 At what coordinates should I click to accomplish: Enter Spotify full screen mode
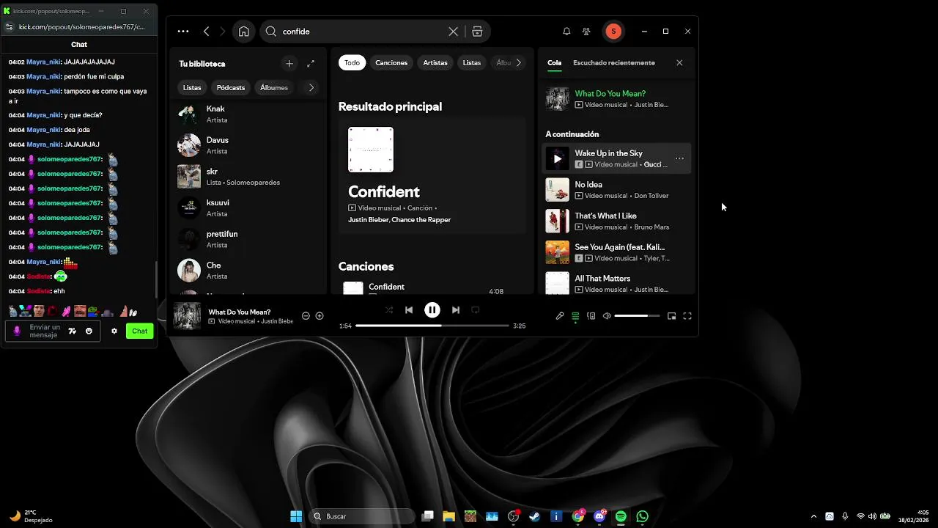(x=687, y=316)
